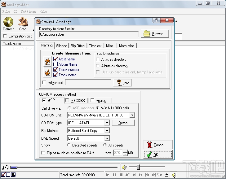Viewport: 226px width, 179px height.
Task: Click the stop playback button
Action: pos(121,175)
